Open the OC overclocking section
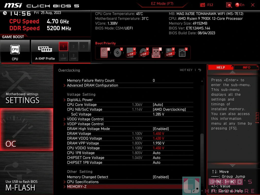This screenshot has height=195, width=260. (26, 129)
